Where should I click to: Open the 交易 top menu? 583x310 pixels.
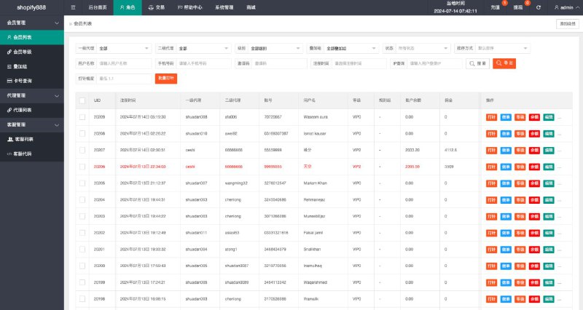[157, 7]
